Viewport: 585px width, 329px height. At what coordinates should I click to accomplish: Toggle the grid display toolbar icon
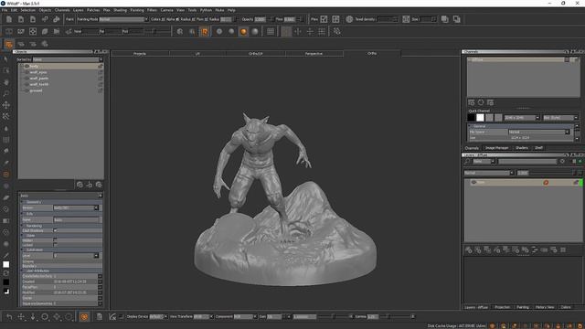271,32
